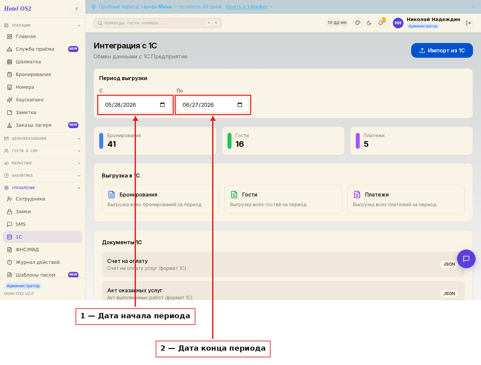
Task: Collapse the sidebar with chevron button
Action: tap(76, 9)
